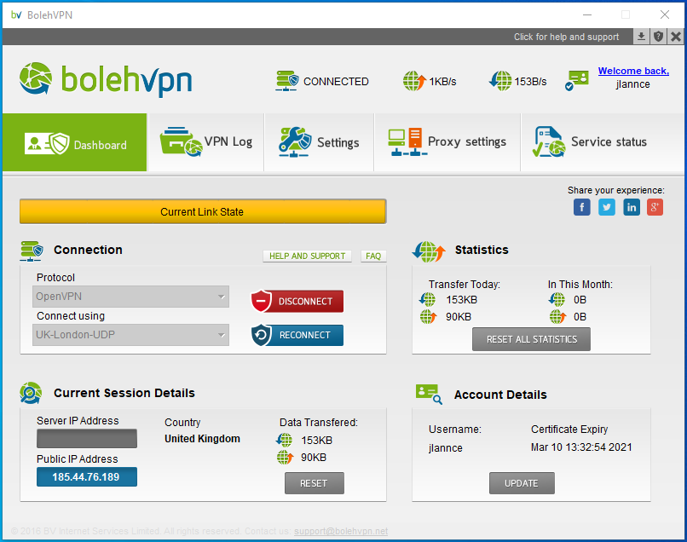This screenshot has height=542, width=687.
Task: Click Transfer Today upload icon 90KB
Action: [429, 316]
